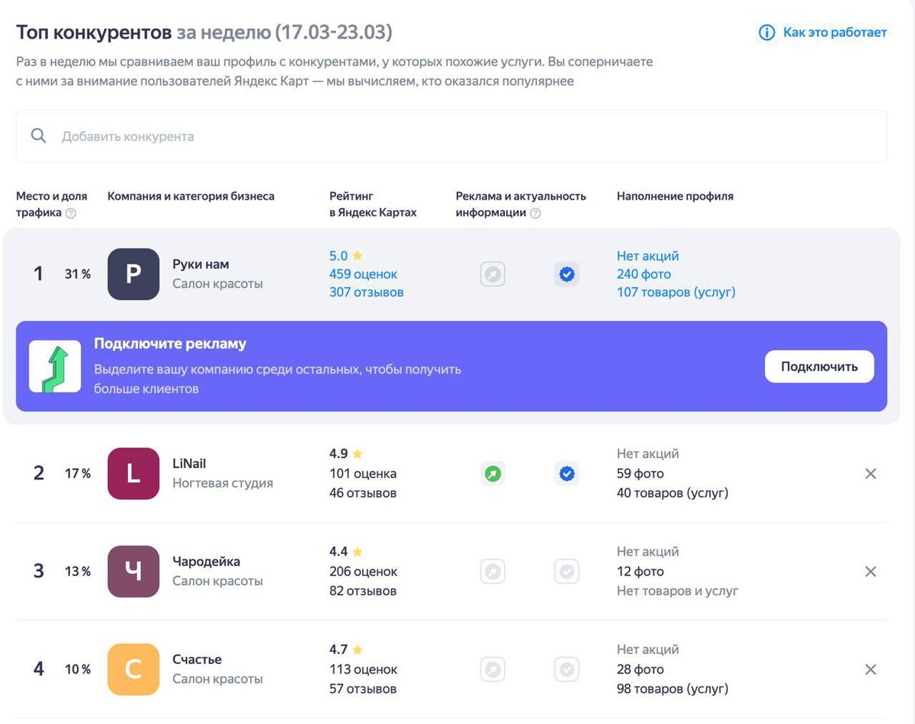Remove Счастье from competitors list
The image size is (915, 724).
[x=870, y=670]
